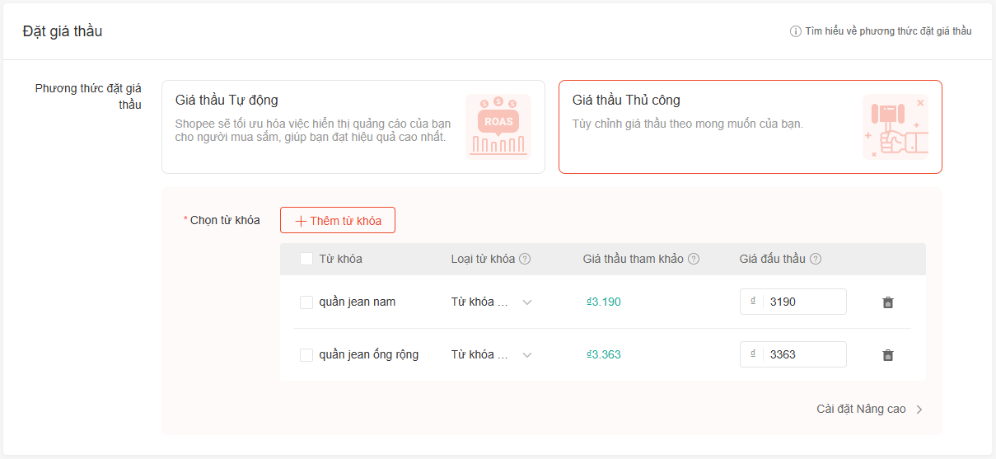Open Tìm hiểu về phương thức đặt giá thầu link
The image size is (996, 459).
[888, 31]
